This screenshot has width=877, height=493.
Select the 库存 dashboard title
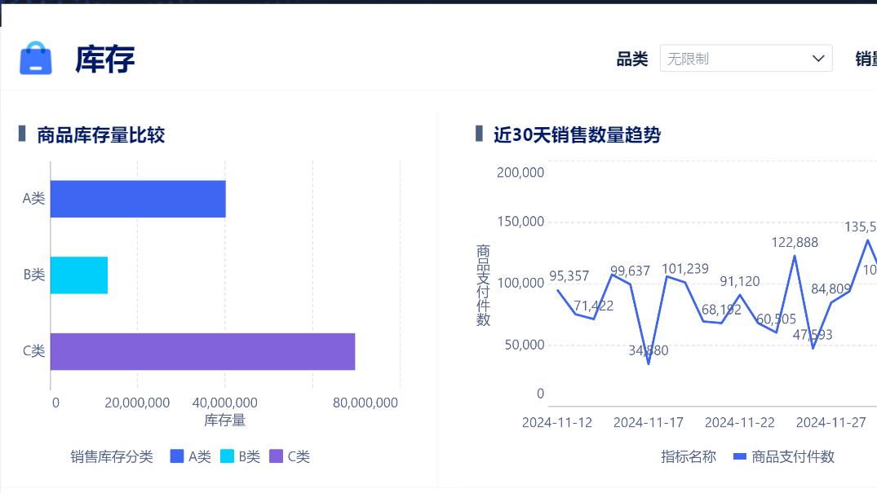coord(103,59)
